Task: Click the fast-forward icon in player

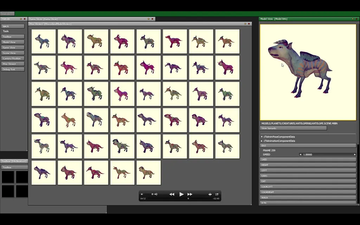Action: coord(190,194)
